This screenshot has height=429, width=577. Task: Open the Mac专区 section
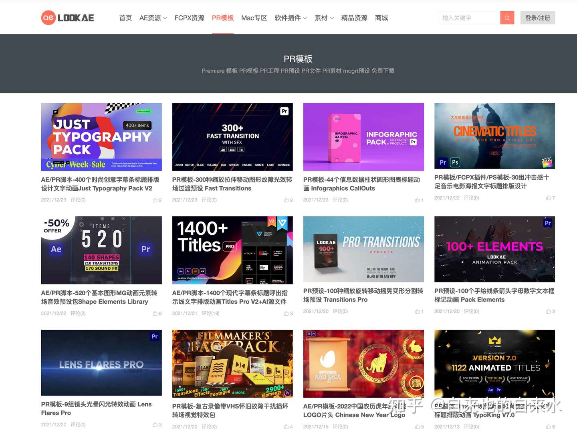point(254,18)
